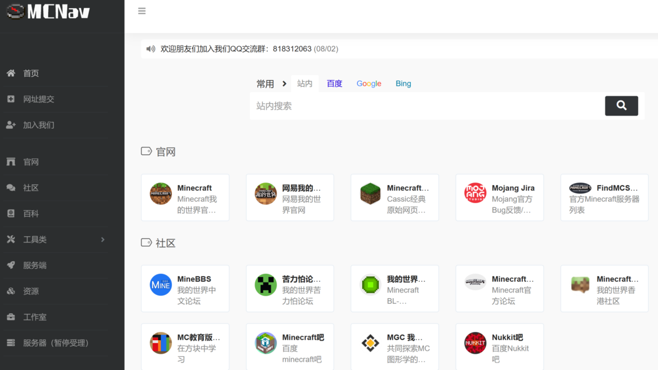Click the Minecraft吧 cube icon
Image resolution: width=658 pixels, height=370 pixels.
[x=266, y=342]
